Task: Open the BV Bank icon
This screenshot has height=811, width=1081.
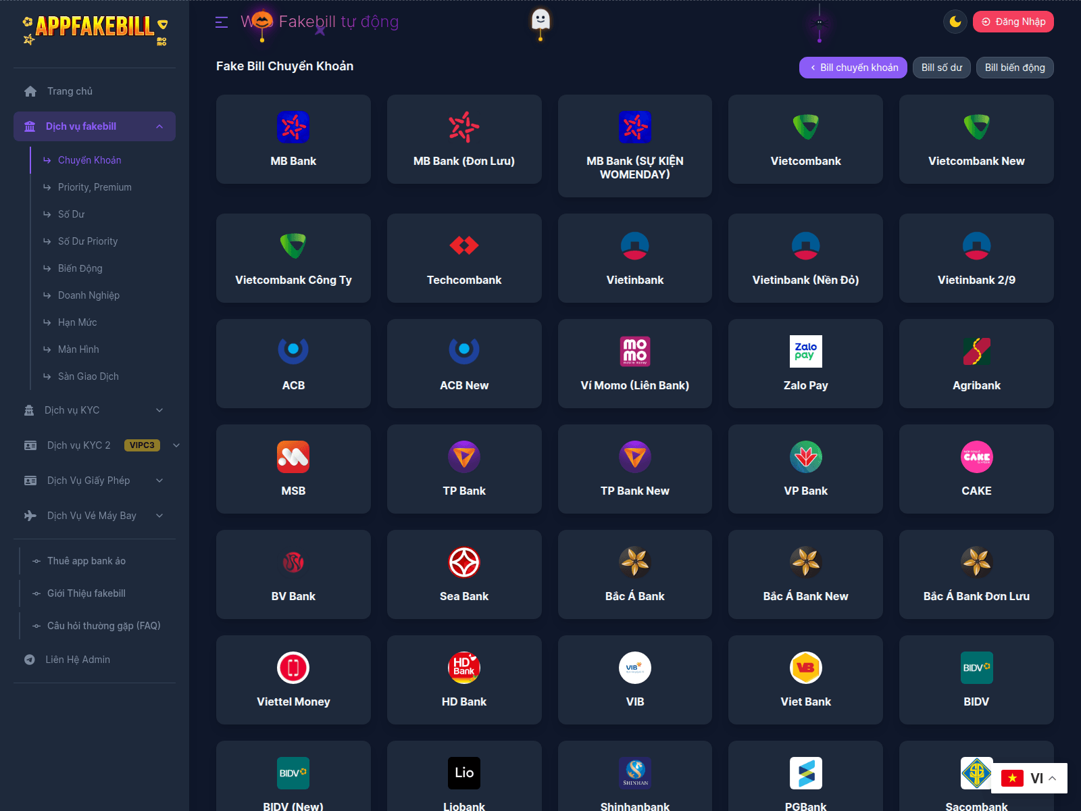Action: click(293, 562)
